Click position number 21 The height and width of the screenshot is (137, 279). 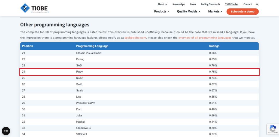[x=23, y=53]
